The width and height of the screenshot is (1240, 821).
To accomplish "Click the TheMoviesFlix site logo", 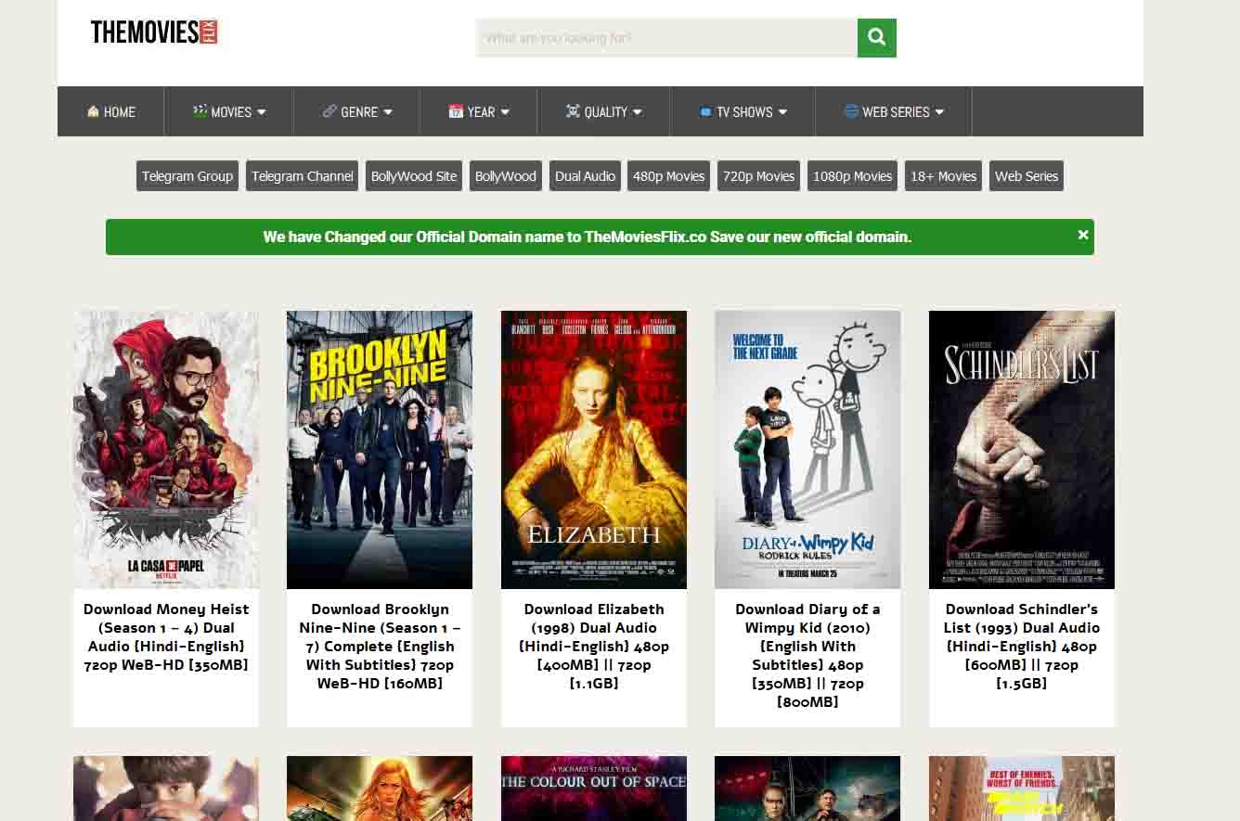I will [154, 32].
